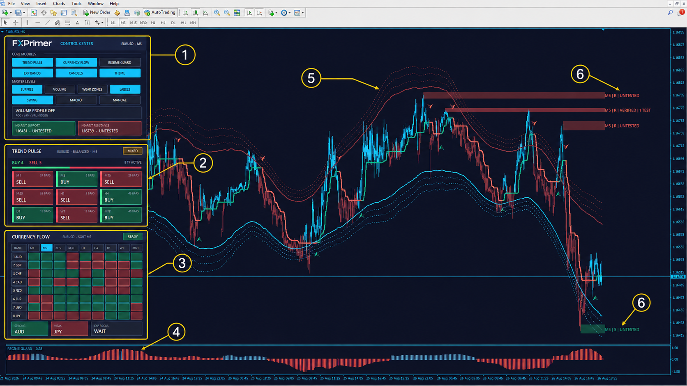687x386 pixels.
Task: Open the New Order dialog
Action: [x=97, y=13]
